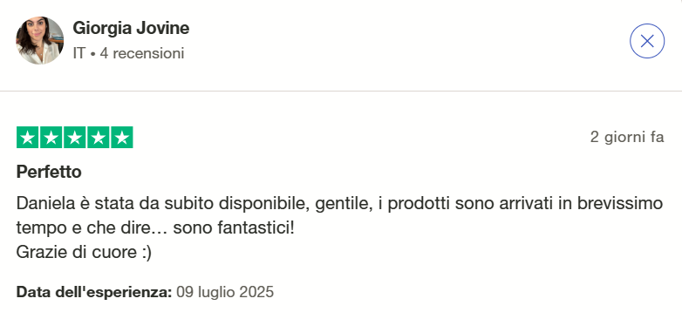Open Giorgia Jovine's profile photo
Image resolution: width=682 pixels, height=319 pixels.
click(x=39, y=40)
